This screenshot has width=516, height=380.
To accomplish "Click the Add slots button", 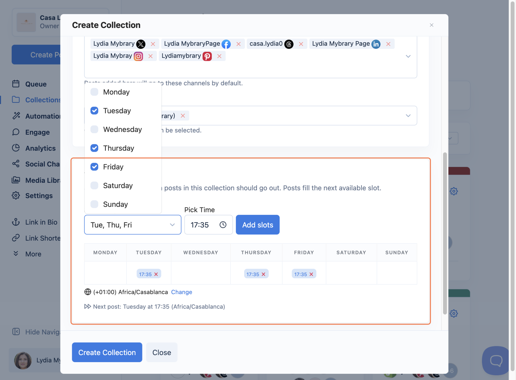I will (257, 225).
